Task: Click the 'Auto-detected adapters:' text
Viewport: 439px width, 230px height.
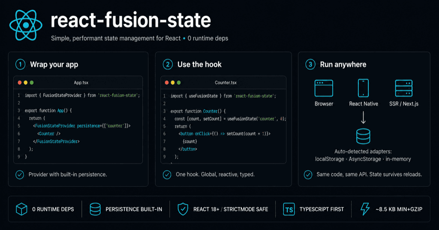Action: click(x=363, y=151)
